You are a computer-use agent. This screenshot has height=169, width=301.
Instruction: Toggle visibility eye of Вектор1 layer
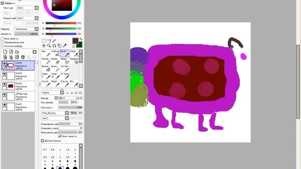pyautogui.click(x=4, y=95)
